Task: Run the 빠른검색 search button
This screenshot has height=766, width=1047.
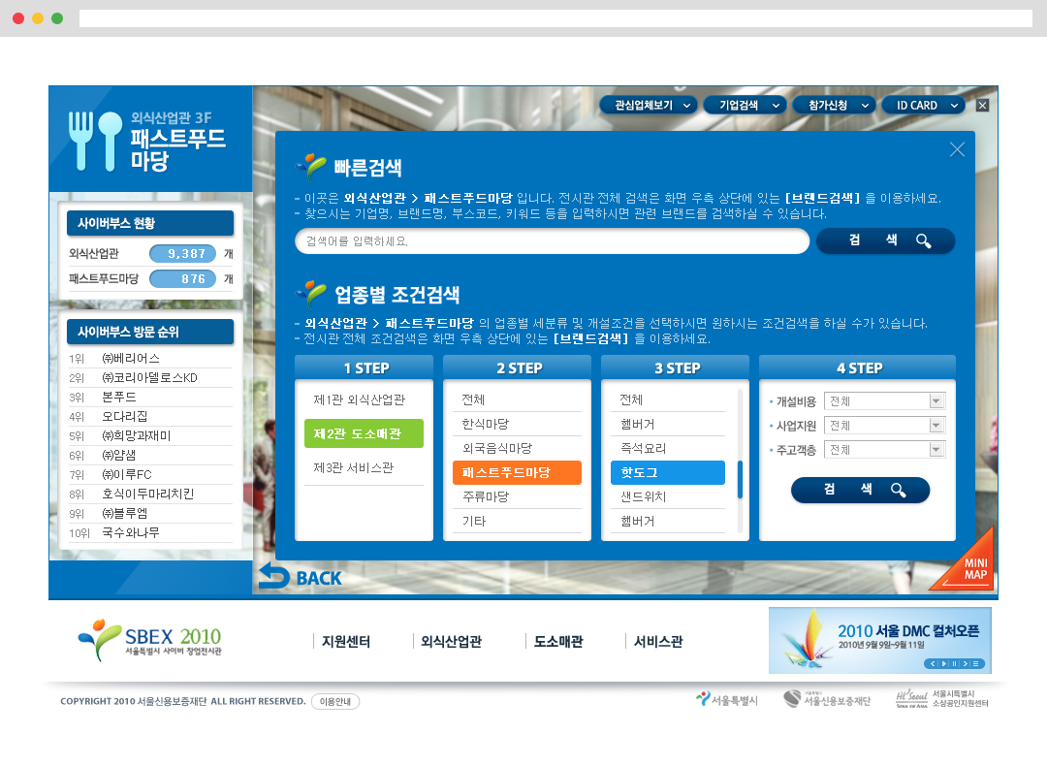Action: point(885,240)
